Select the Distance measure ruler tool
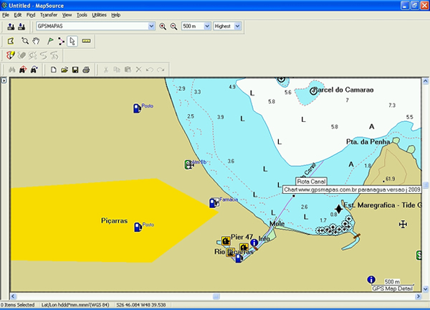 (87, 41)
